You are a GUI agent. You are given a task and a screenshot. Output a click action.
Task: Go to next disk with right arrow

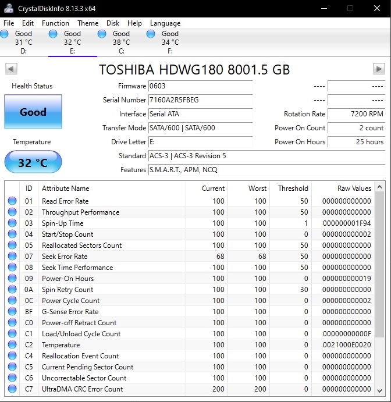pyautogui.click(x=379, y=69)
